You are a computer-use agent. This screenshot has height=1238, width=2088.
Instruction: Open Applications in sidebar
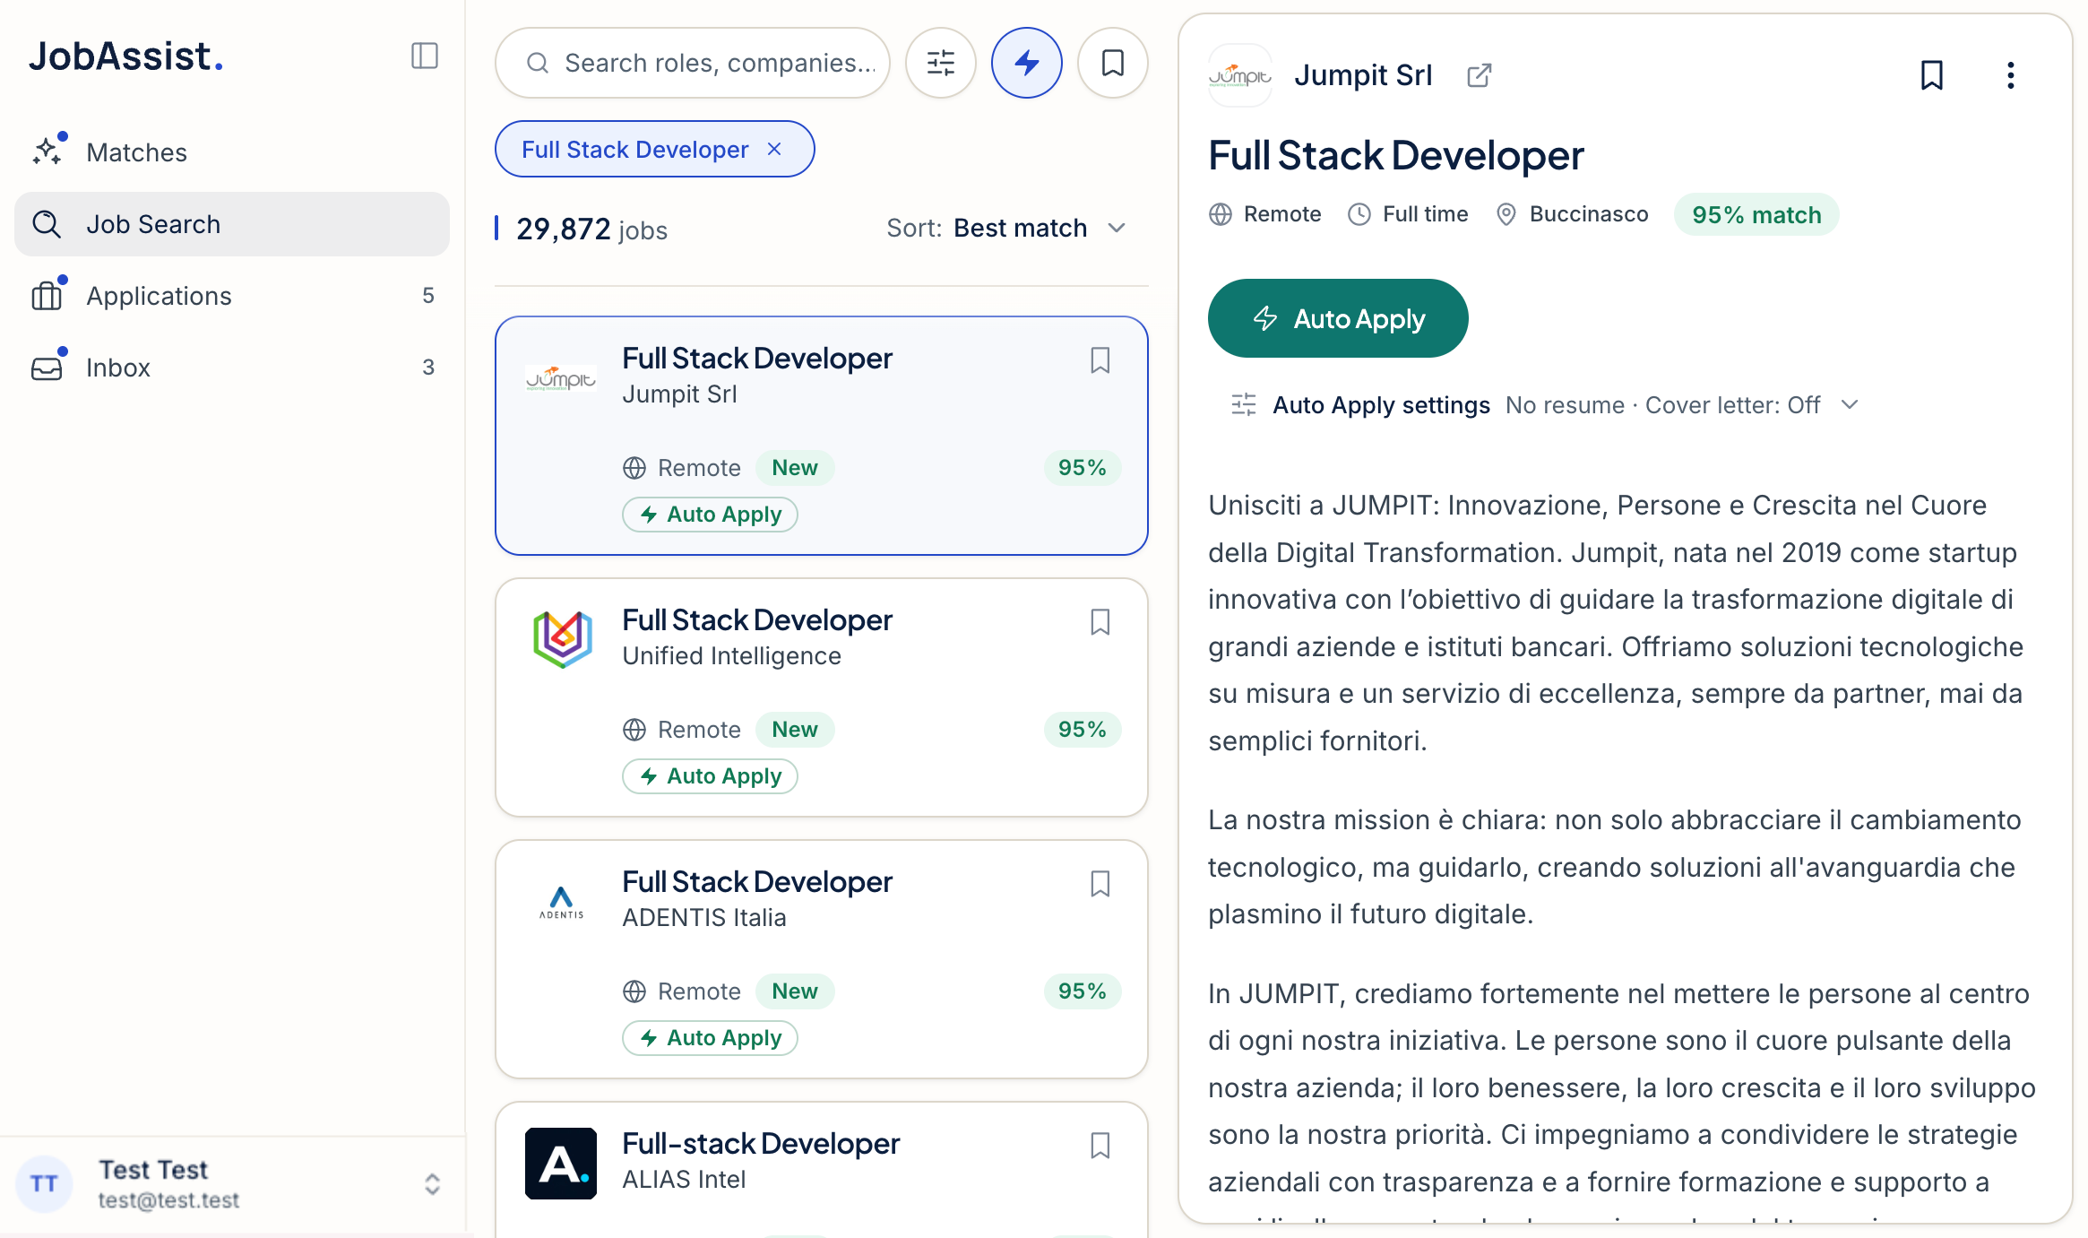pyautogui.click(x=232, y=296)
